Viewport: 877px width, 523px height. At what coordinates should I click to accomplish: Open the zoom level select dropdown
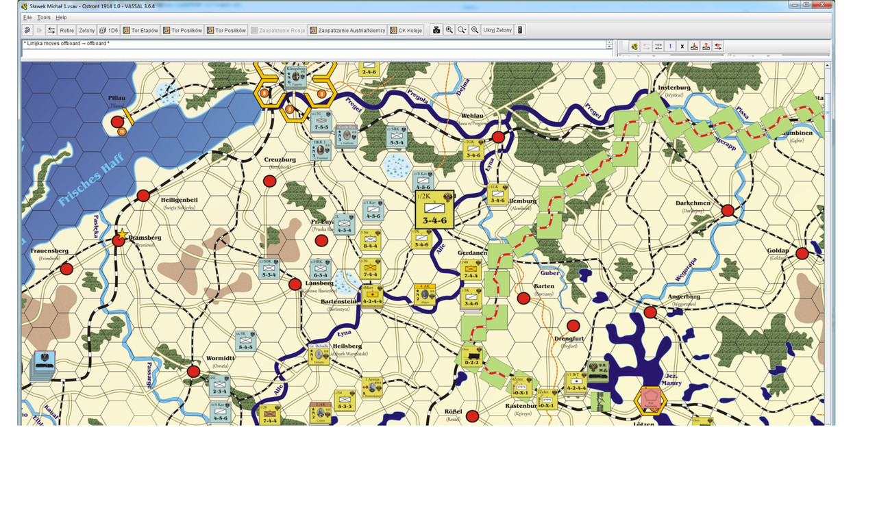click(462, 30)
